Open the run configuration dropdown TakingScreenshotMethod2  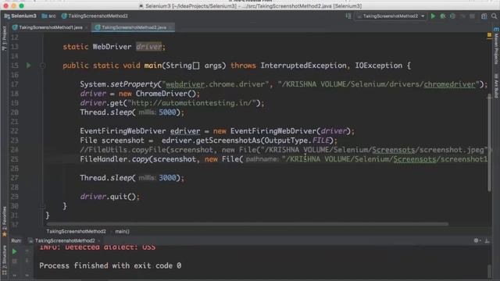coord(391,16)
